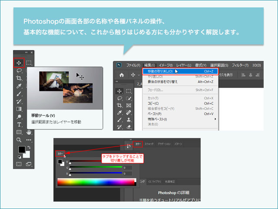The height and width of the screenshot is (209, 278).
Task: Click the Align horizontal centers icon
Action: click(x=251, y=75)
